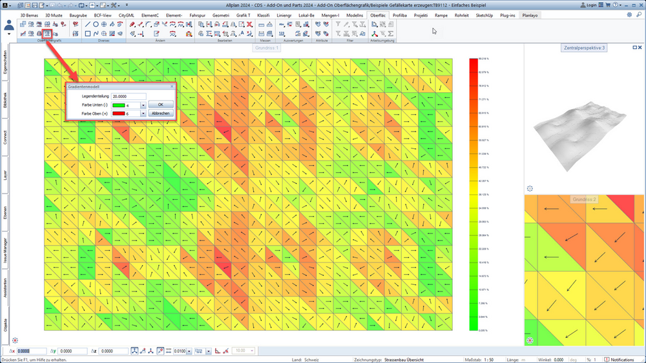Viewport: 646px width, 363px height.
Task: Select the Rectangle tool in the Diverses group
Action: (x=88, y=34)
